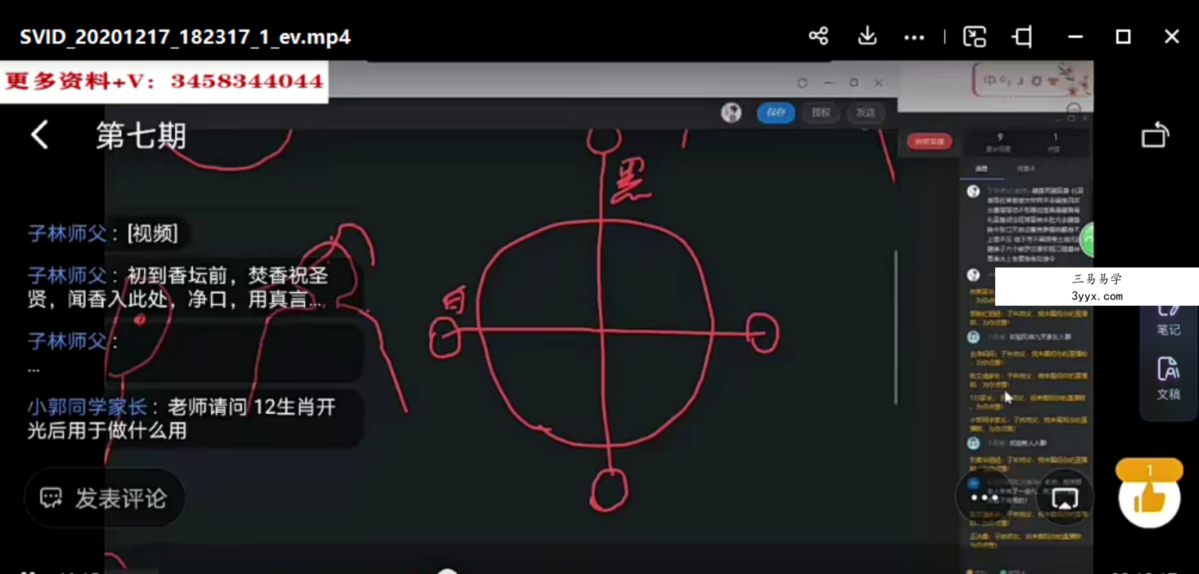Click the refresh icon in inner window
This screenshot has height=574, width=1199.
[x=803, y=83]
